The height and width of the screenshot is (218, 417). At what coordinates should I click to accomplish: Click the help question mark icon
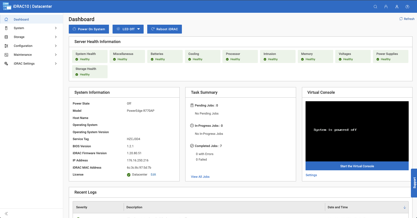click(407, 7)
